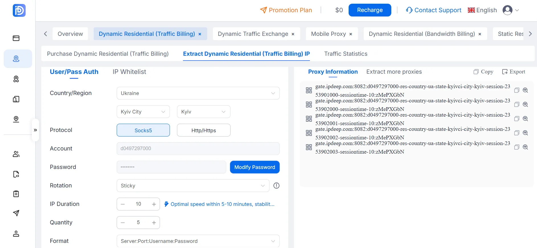
Task: Switch to IP Whitelist authentication
Action: click(129, 72)
